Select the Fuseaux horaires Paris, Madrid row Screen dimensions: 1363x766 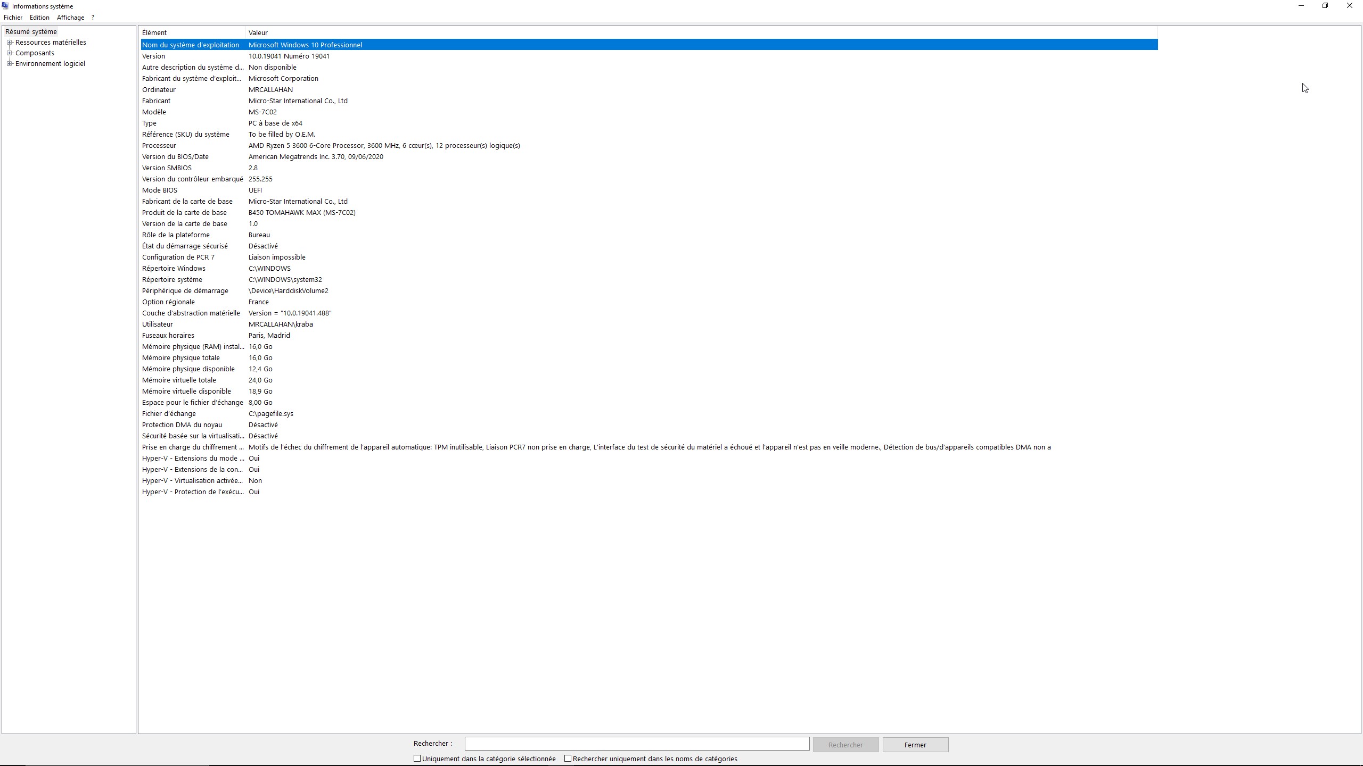point(649,336)
